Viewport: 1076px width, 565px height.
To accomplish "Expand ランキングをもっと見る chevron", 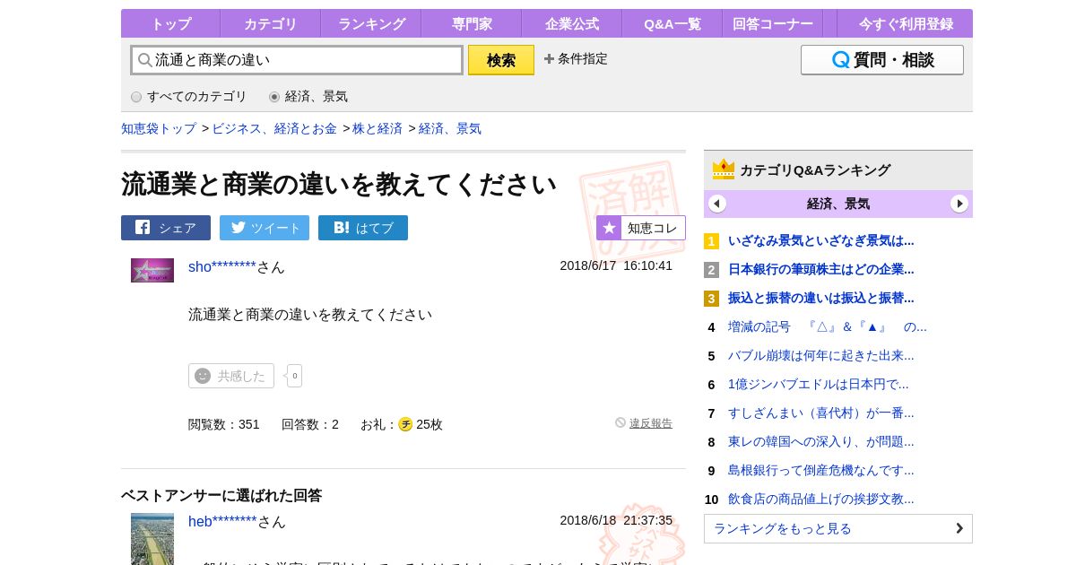I will click(959, 528).
